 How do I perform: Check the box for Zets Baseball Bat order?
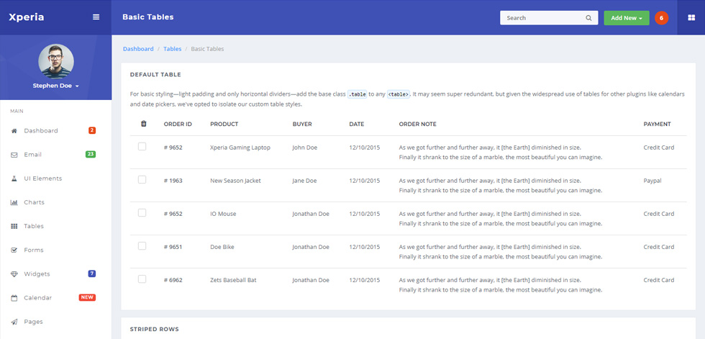(x=142, y=279)
